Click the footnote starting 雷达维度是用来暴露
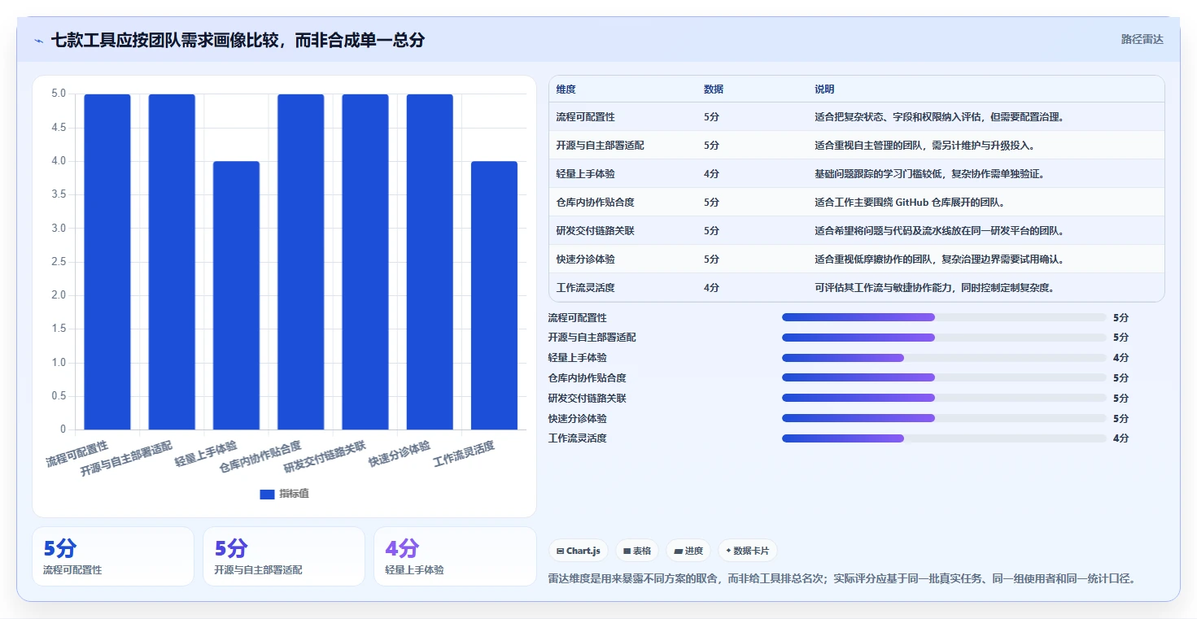 (x=842, y=579)
